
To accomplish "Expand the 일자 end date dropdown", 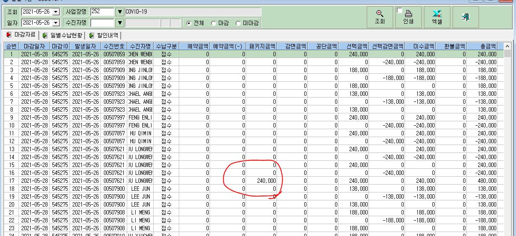I will coord(55,23).
